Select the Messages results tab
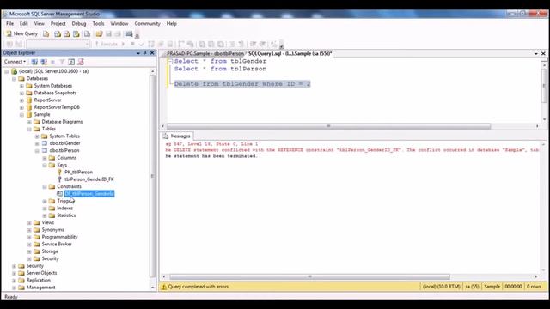The height and width of the screenshot is (309, 550). [177, 136]
